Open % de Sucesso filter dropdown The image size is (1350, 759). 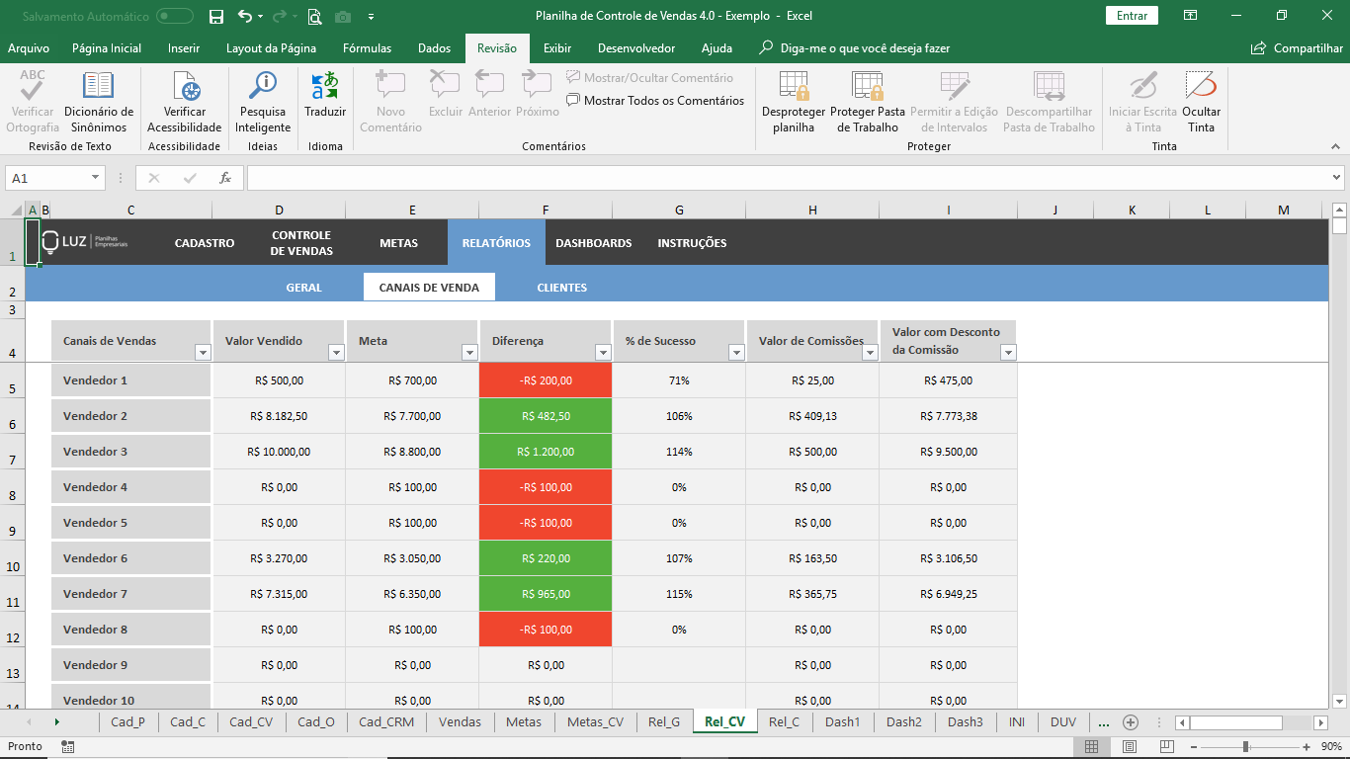click(736, 352)
